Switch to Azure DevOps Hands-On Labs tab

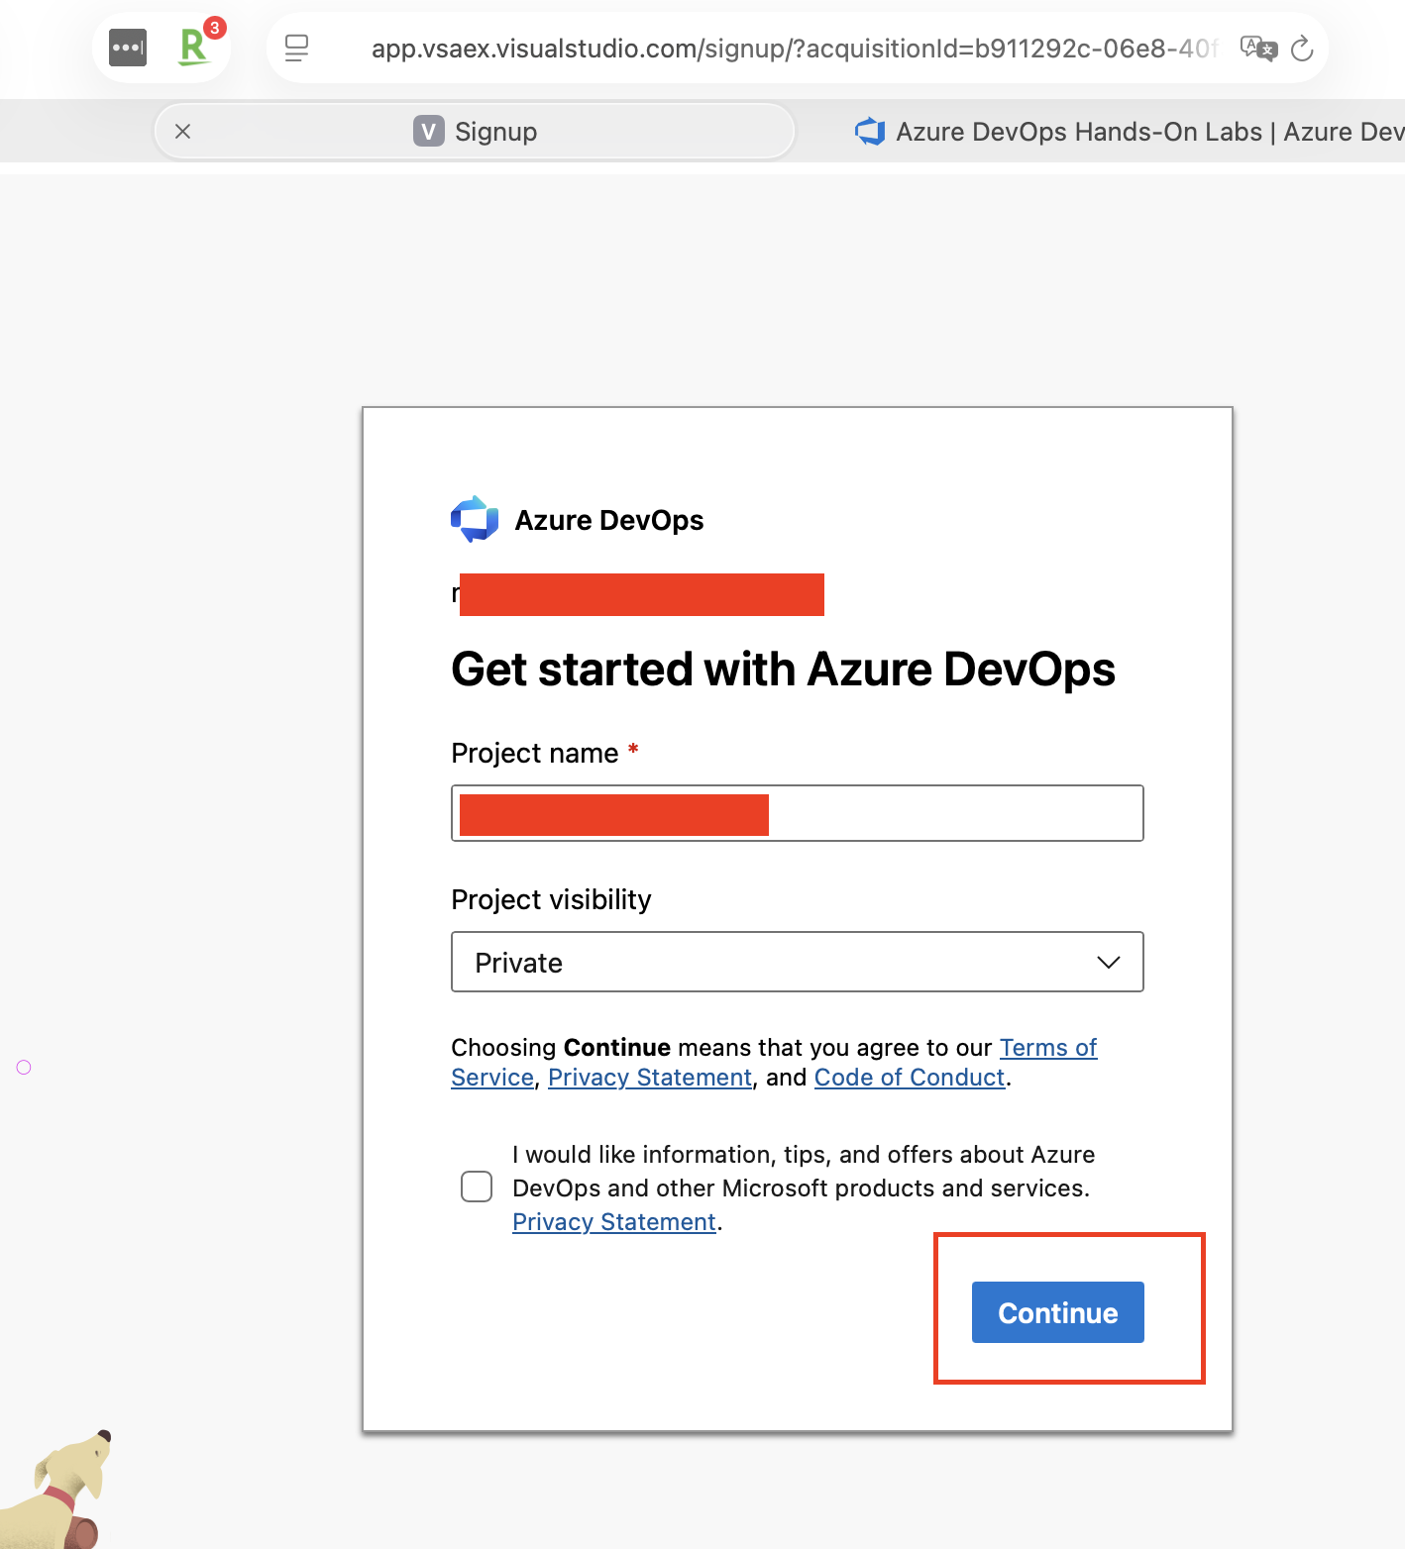point(1129,131)
